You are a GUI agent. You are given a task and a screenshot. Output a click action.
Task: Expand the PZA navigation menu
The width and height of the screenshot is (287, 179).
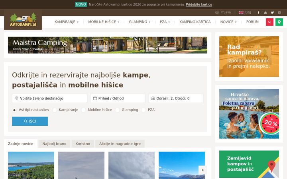(165, 22)
